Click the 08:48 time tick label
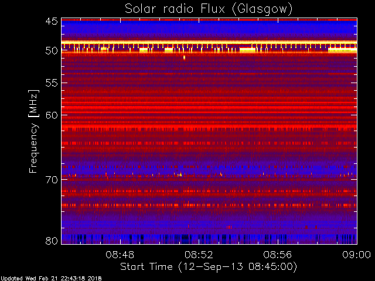This screenshot has width=375, height=281. click(x=120, y=255)
